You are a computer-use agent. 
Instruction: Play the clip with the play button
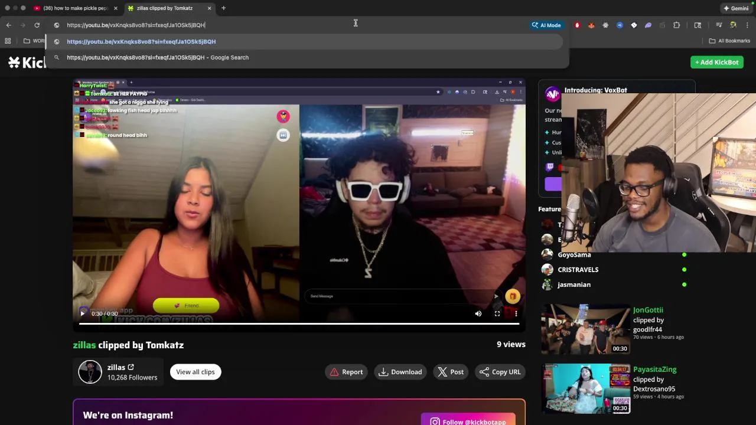click(x=83, y=313)
